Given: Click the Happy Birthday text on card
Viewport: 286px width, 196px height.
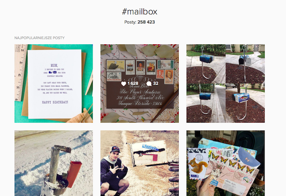Looking at the screenshot, I should tap(55, 102).
